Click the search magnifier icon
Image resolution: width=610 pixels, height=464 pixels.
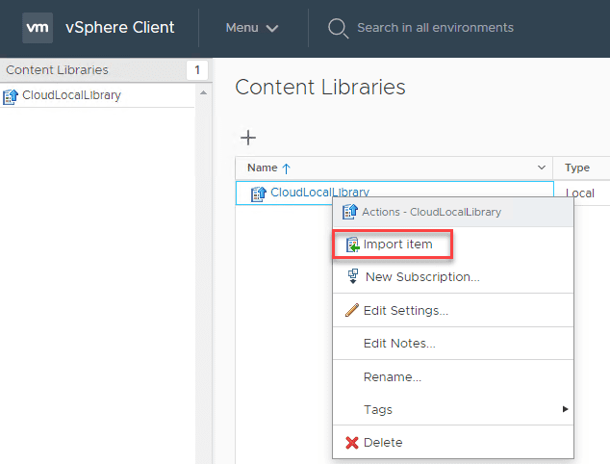pos(337,28)
